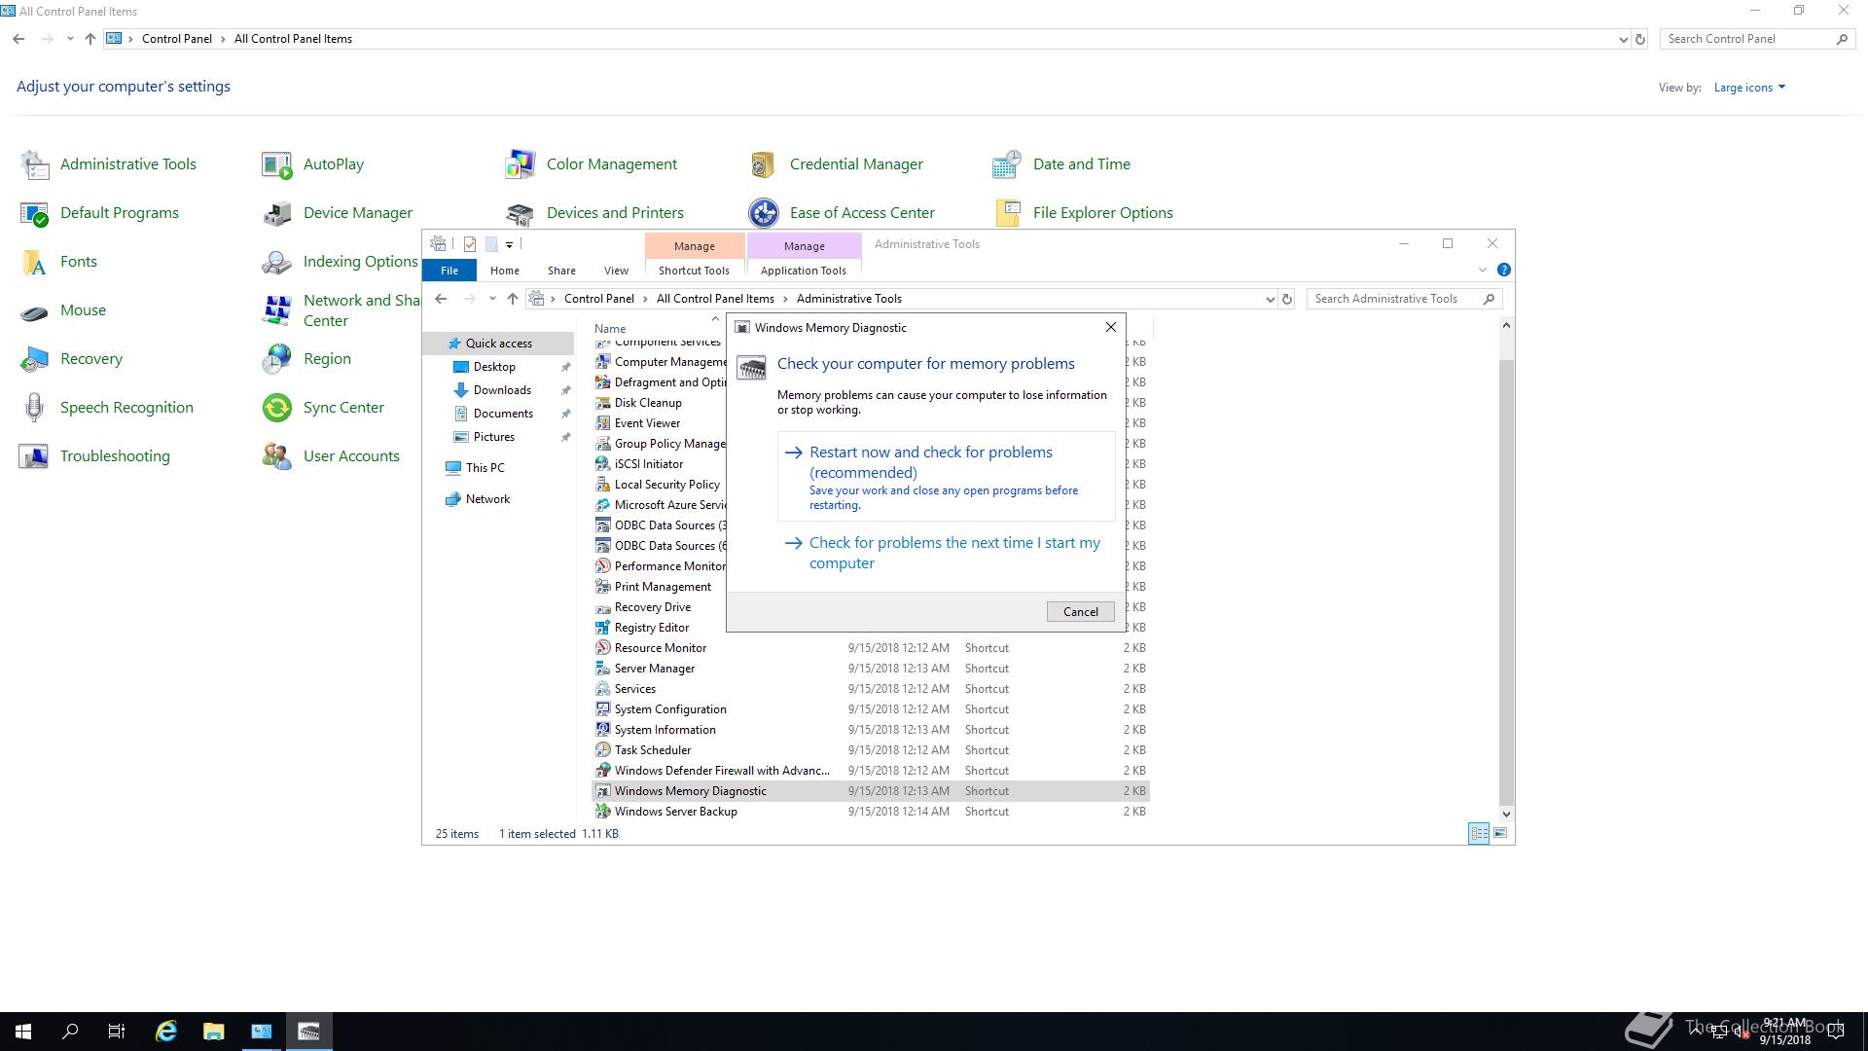Switch to large thumbnails view button
This screenshot has height=1051, width=1868.
[1500, 833]
